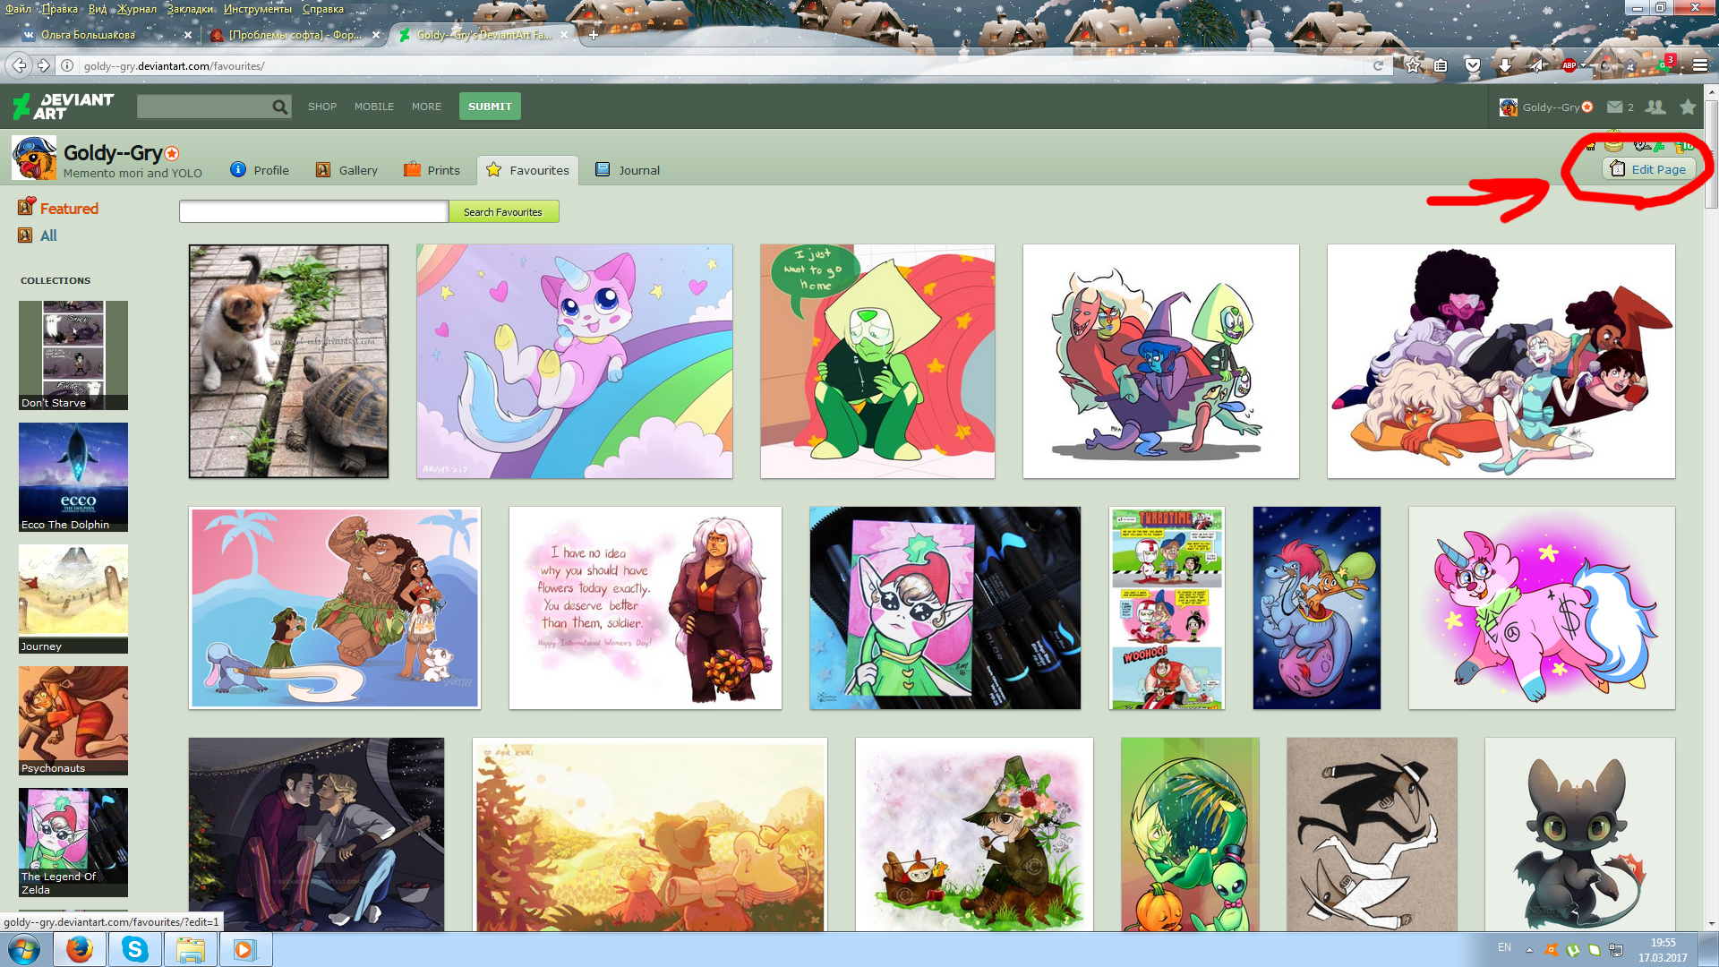This screenshot has height=967, width=1719.
Task: Open Windows Start button
Action: pos(24,949)
